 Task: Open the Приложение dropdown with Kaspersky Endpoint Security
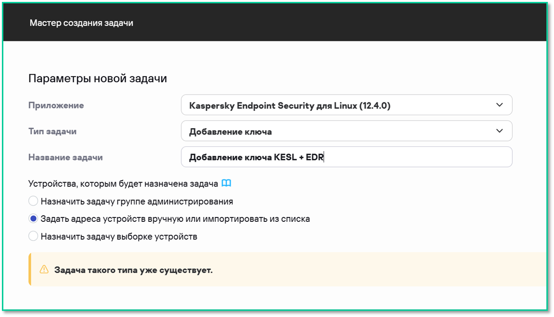[347, 105]
